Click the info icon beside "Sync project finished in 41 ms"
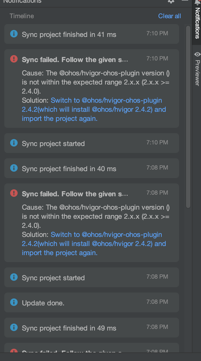This screenshot has width=201, height=361. (x=14, y=34)
